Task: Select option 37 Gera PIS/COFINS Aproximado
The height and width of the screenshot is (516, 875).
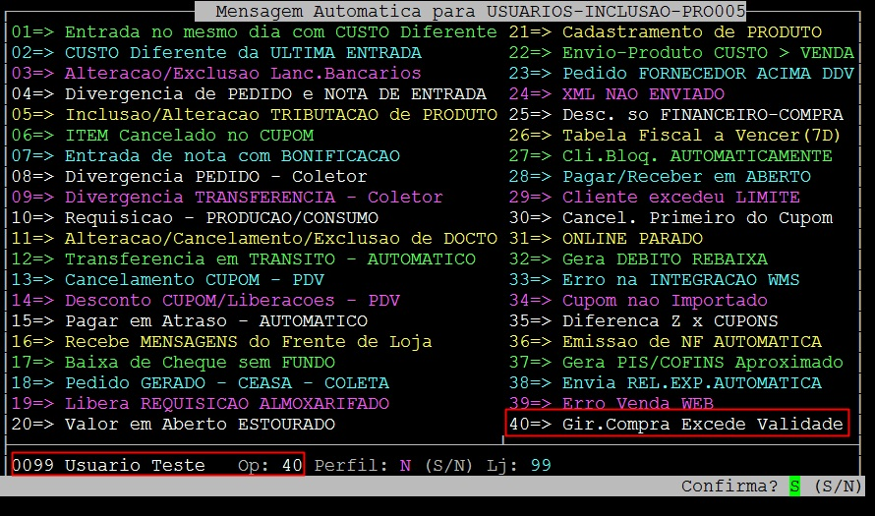Action: point(675,363)
